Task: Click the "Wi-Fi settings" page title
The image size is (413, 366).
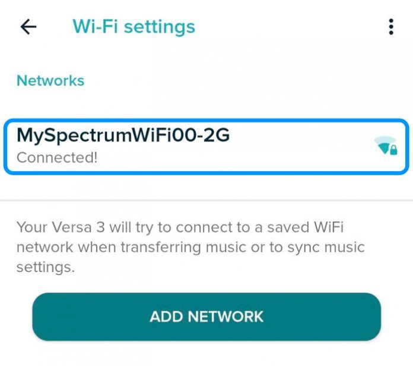Action: (134, 27)
